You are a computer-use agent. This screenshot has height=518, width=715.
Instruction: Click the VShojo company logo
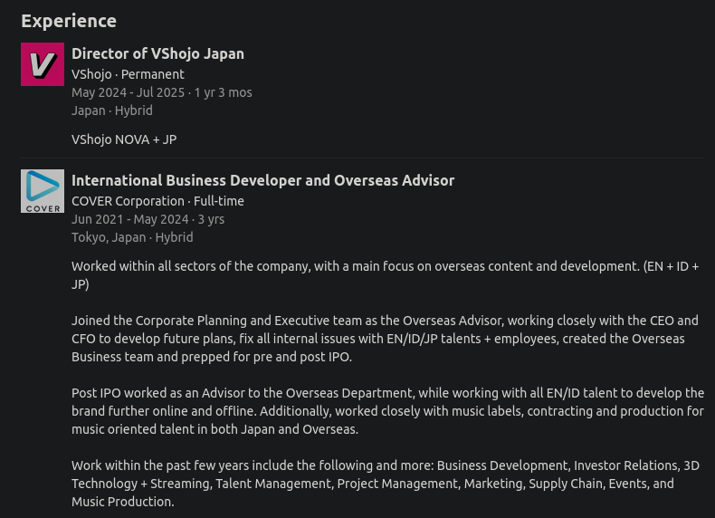tap(43, 64)
